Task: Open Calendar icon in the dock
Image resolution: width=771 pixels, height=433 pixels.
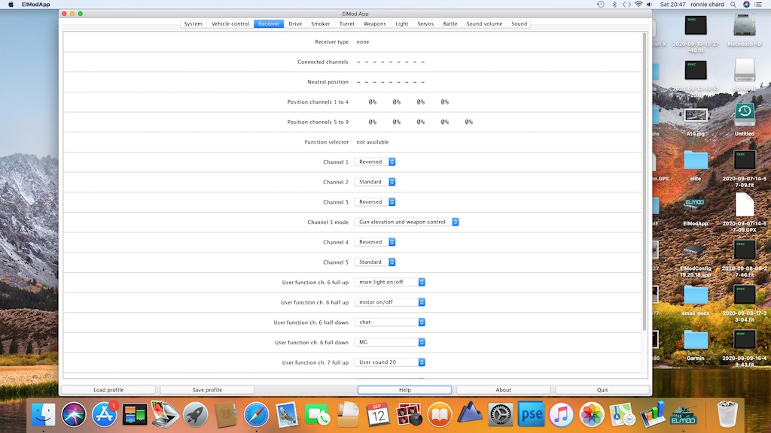Action: click(378, 414)
